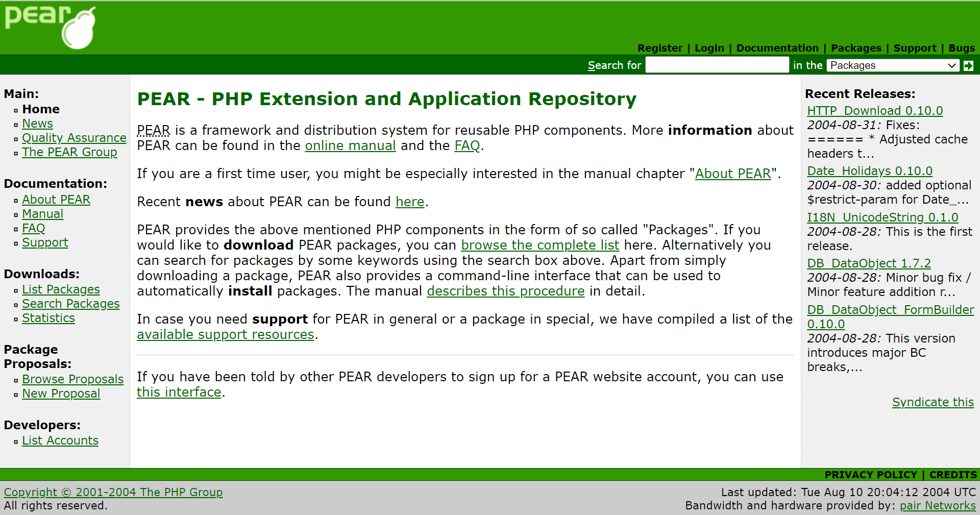Visit the pair Networks footer link
This screenshot has width=980, height=515.
(937, 505)
